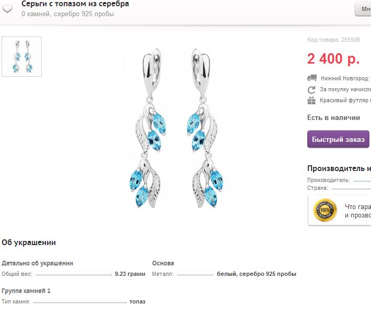The image size is (371, 316).
Task: Click the partially visible Мн button
Action: click(363, 9)
